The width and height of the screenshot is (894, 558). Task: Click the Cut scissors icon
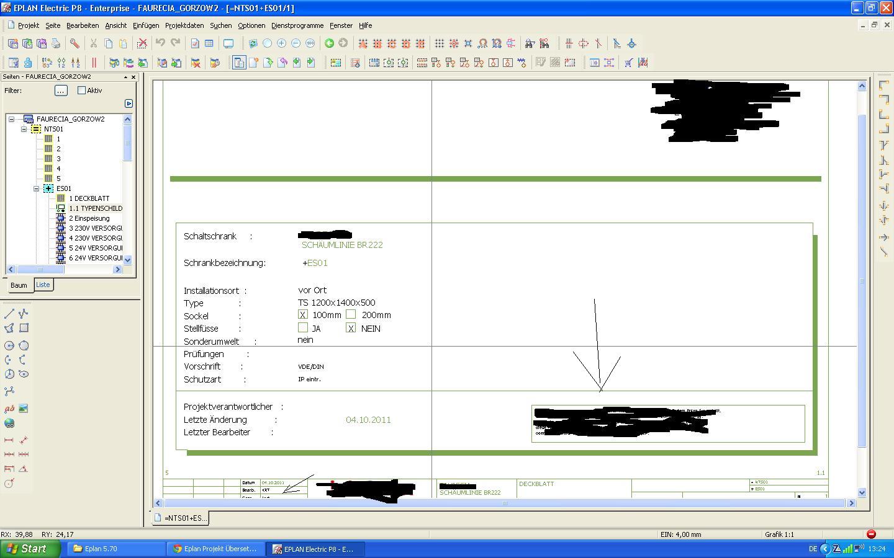[x=94, y=43]
